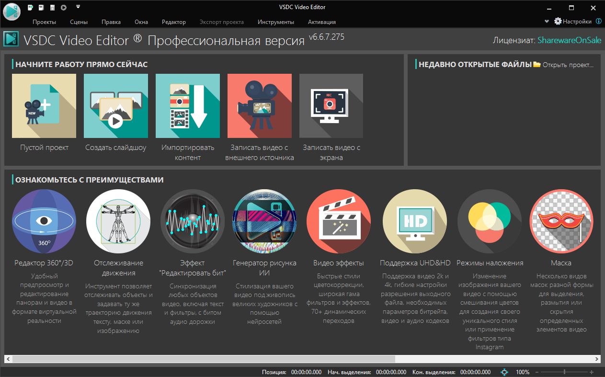Click the play preview quick-access icon

[64, 7]
